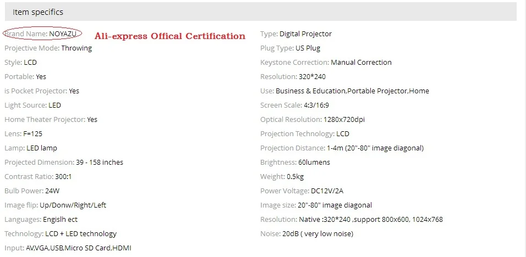The height and width of the screenshot is (257, 526).
Task: Click the Bulb Power 24W entry
Action: (x=32, y=191)
